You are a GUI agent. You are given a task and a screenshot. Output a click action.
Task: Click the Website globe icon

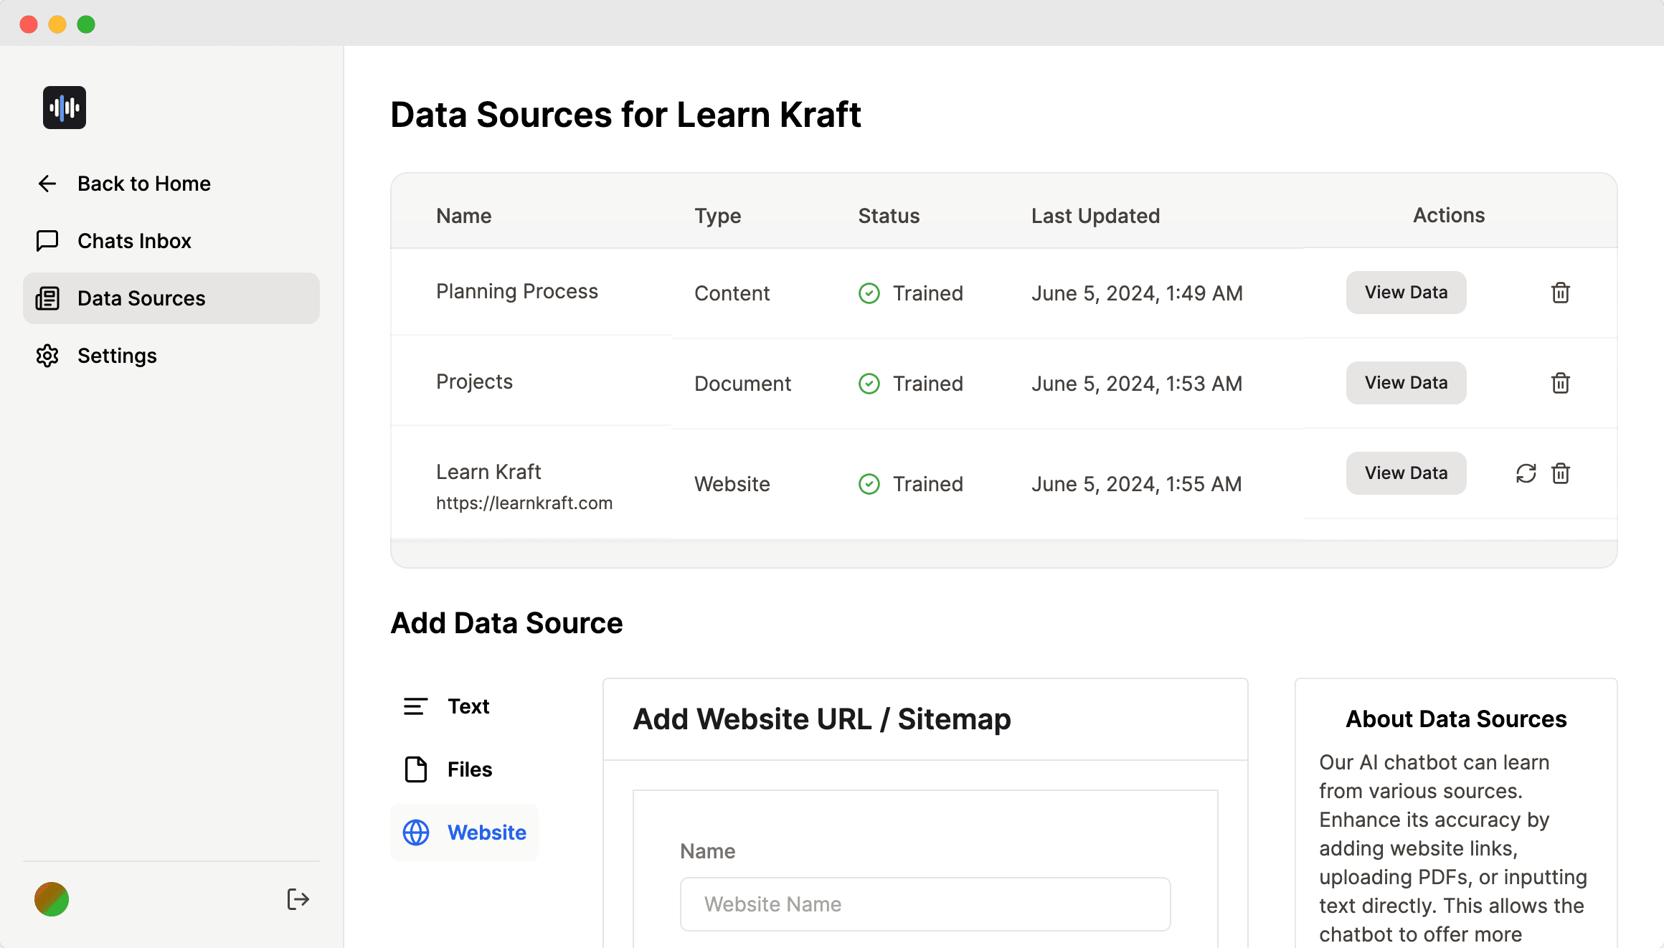coord(416,833)
